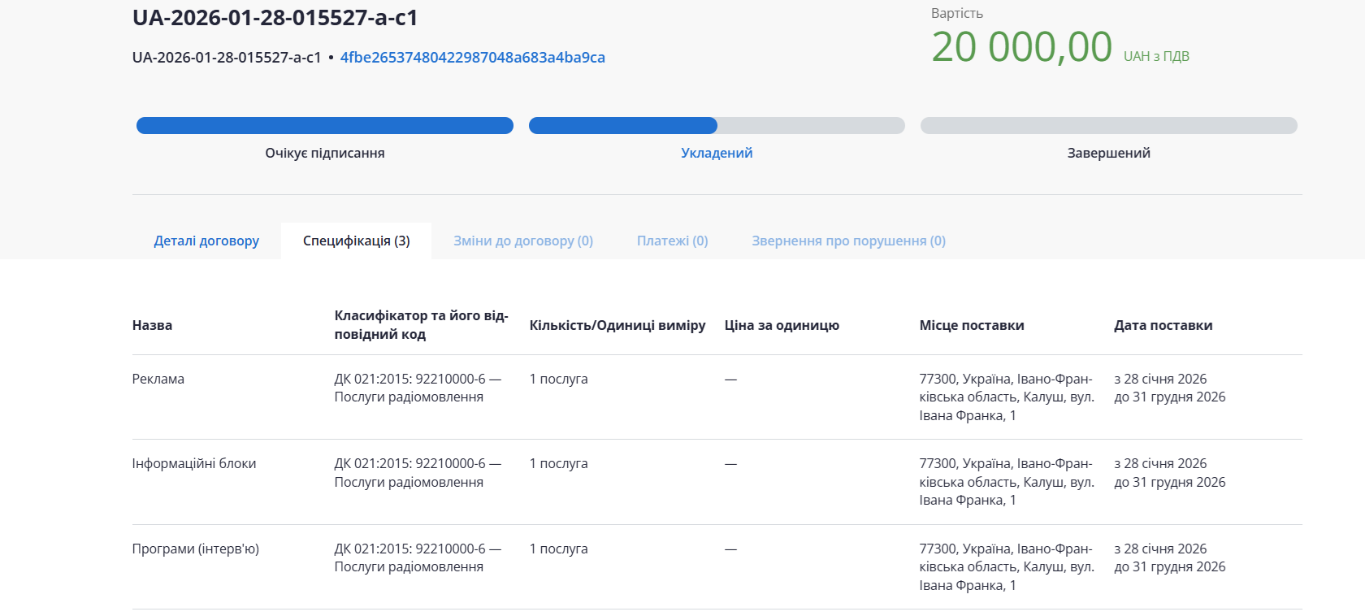This screenshot has width=1365, height=616.
Task: Click the Дата поставки column header
Action: tap(1163, 325)
